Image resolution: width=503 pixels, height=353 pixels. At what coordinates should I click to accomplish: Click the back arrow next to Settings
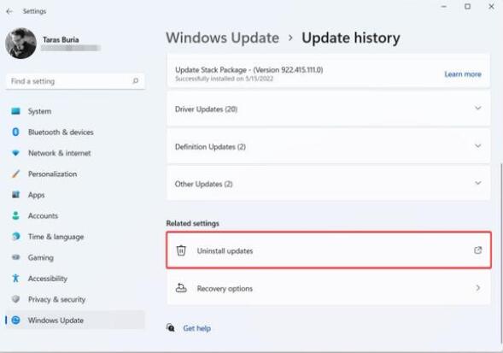click(9, 11)
